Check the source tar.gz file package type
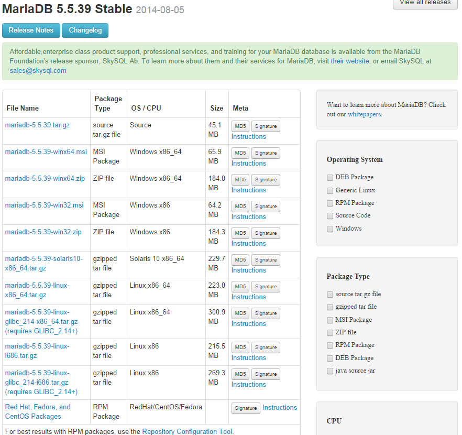The image size is (462, 435). point(330,295)
